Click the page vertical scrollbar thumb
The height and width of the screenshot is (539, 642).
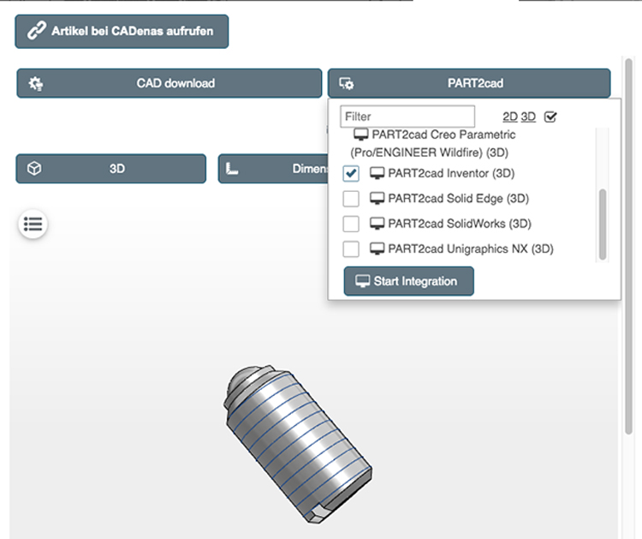[x=629, y=246]
